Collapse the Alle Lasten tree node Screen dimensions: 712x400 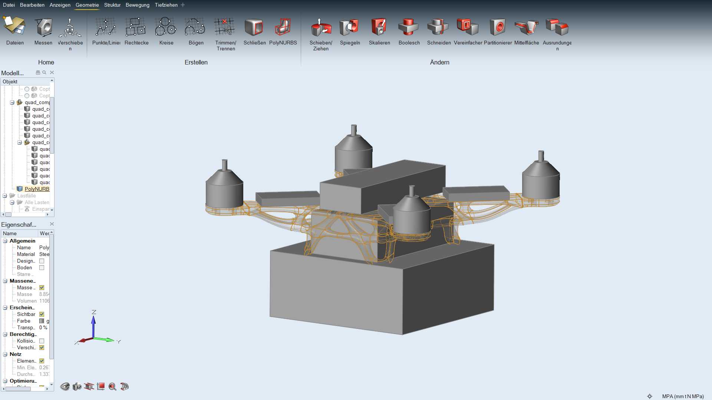(12, 203)
